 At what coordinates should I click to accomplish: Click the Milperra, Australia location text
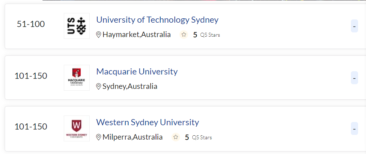point(133,137)
